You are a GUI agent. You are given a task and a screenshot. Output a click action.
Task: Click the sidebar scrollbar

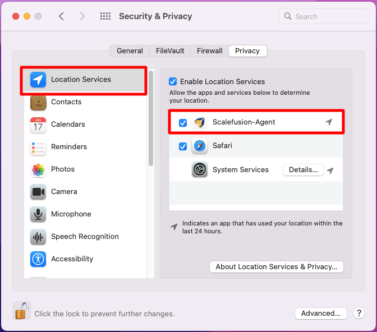[x=150, y=118]
